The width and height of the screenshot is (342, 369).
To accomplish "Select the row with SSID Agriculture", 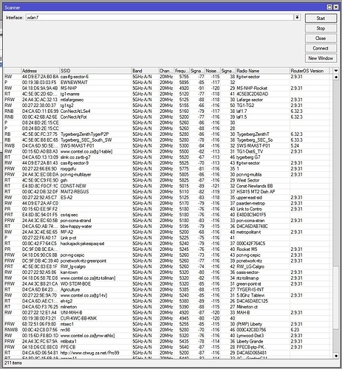I will pyautogui.click(x=168, y=289).
